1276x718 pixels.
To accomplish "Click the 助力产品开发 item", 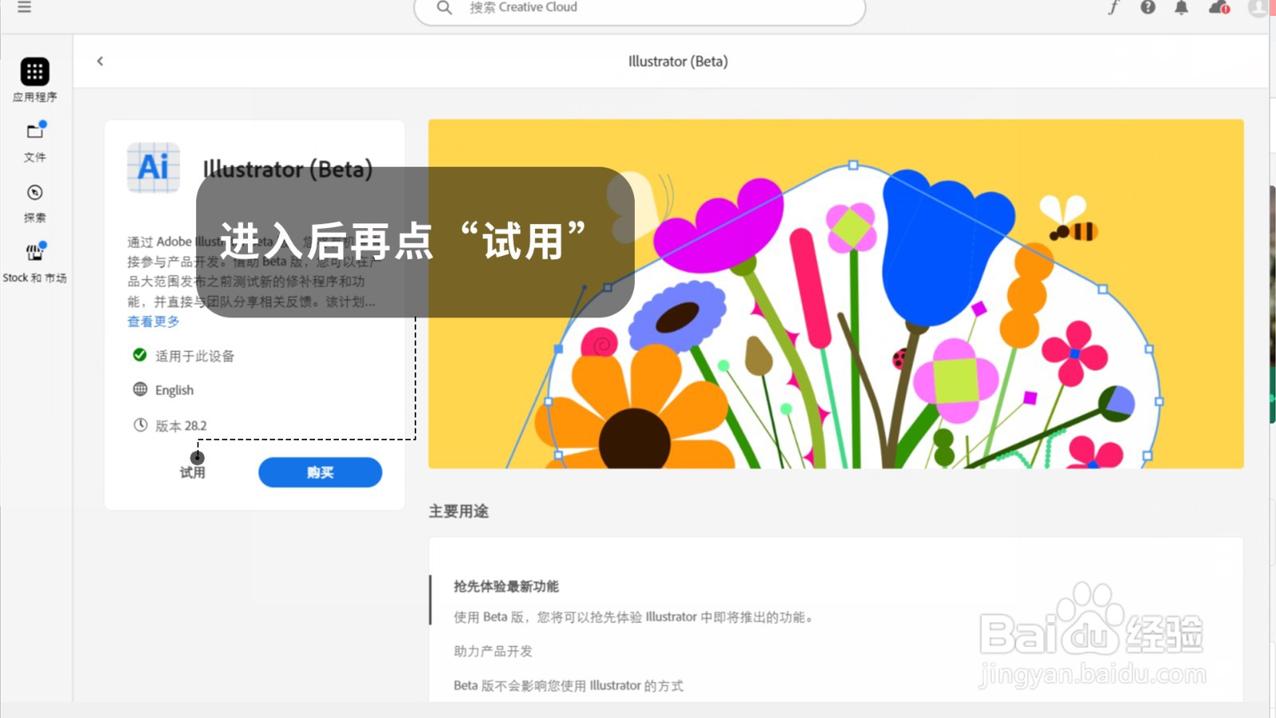I will 493,651.
